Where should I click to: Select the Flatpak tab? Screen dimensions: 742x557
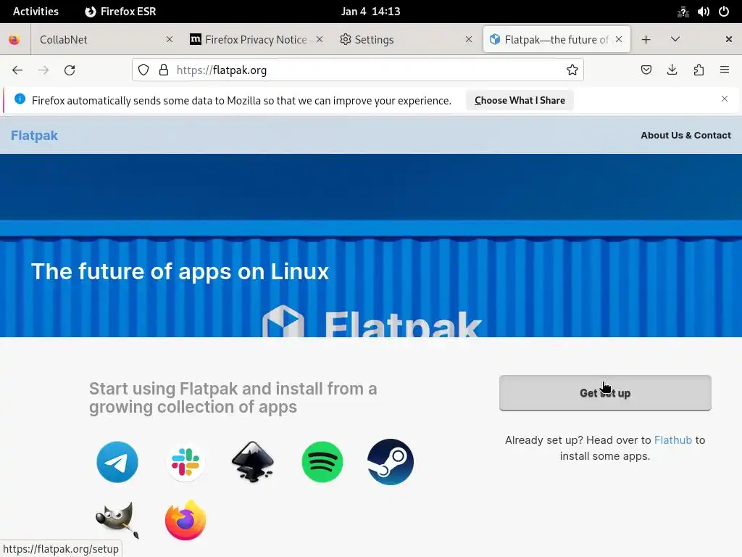click(x=556, y=39)
